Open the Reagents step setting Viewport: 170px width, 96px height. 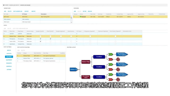[x=9, y=63]
